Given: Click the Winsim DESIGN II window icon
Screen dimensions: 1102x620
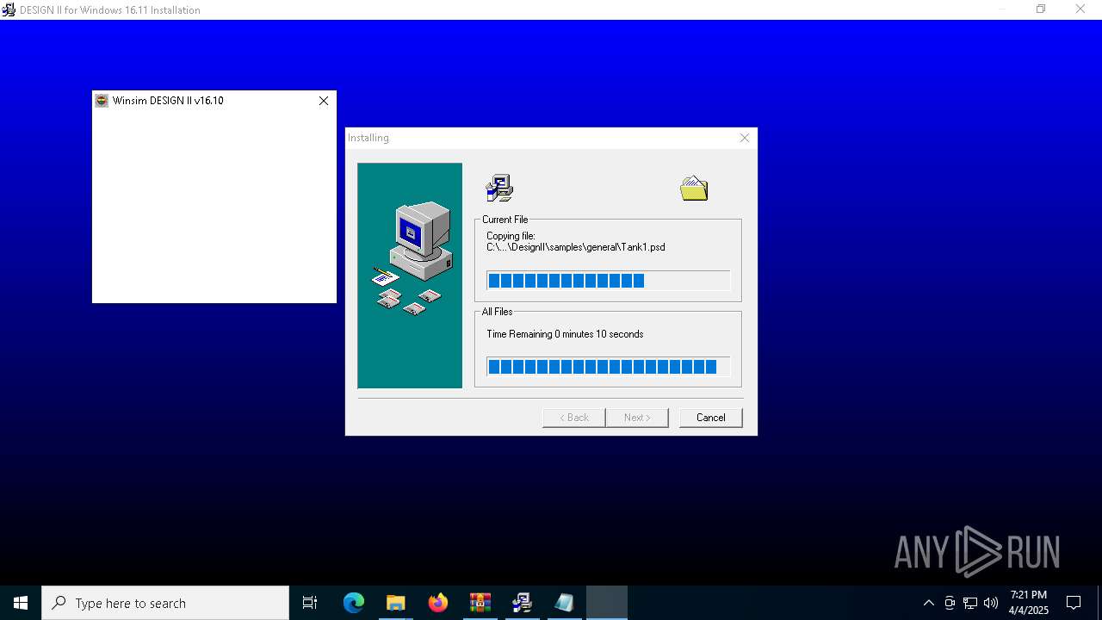Looking at the screenshot, I should pyautogui.click(x=102, y=101).
